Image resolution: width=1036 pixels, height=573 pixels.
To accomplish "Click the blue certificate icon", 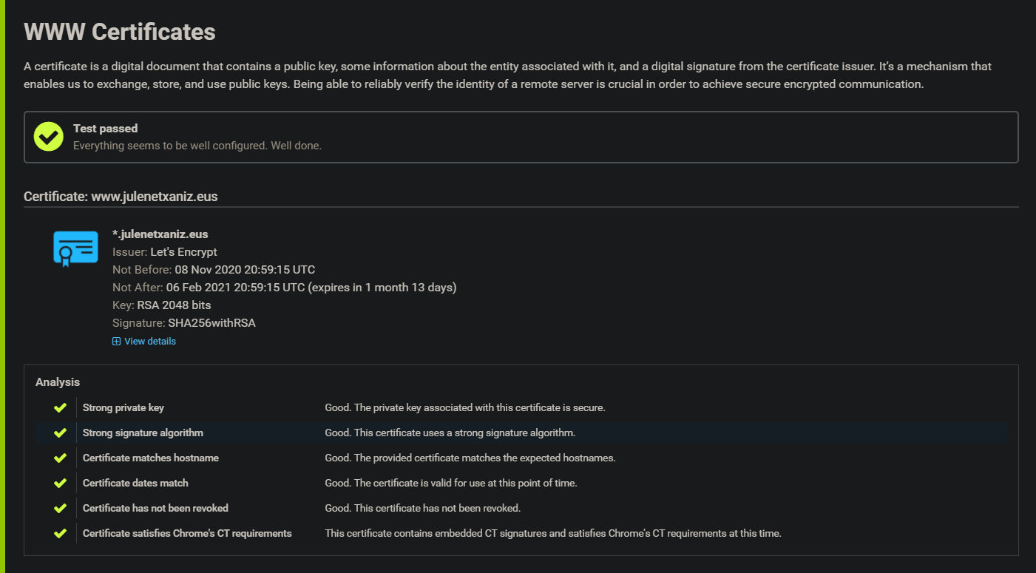I will click(x=75, y=248).
